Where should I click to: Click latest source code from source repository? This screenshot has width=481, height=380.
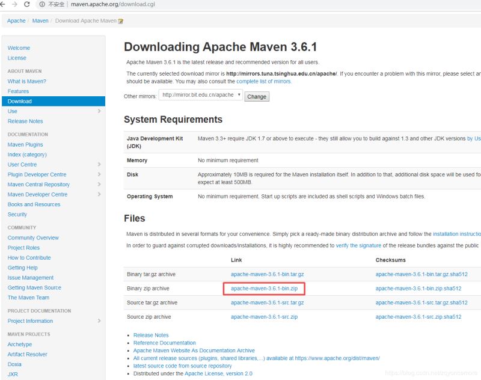(x=183, y=366)
